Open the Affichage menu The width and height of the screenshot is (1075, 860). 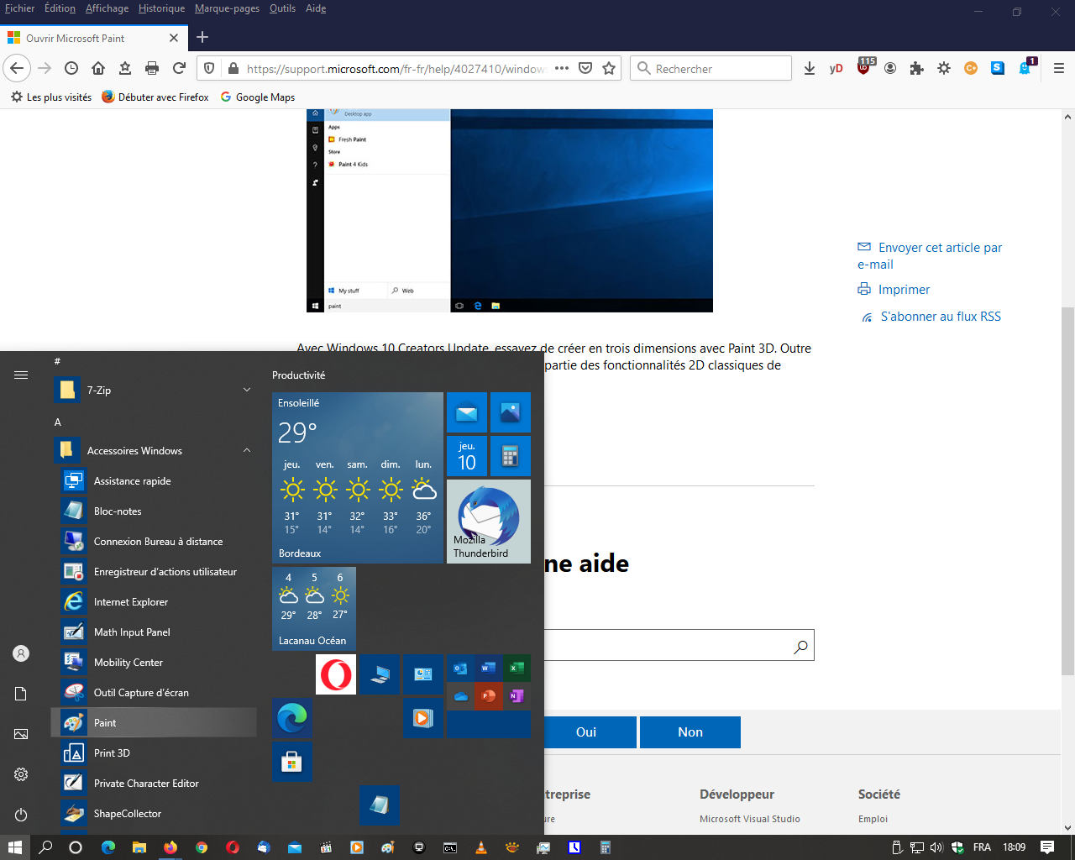[107, 8]
